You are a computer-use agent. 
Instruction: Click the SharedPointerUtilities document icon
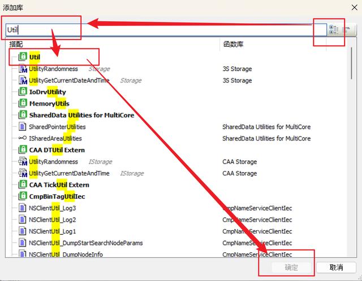[x=23, y=127]
